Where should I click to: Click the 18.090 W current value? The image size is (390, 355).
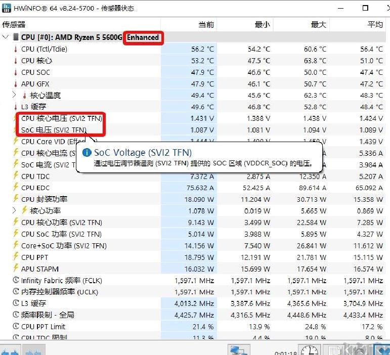point(199,199)
